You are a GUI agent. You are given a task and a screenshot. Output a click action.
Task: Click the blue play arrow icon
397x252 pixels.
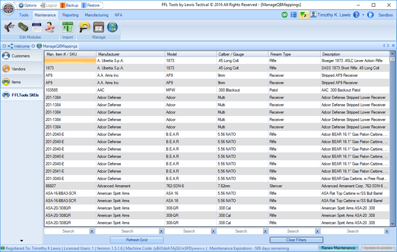[370, 15]
